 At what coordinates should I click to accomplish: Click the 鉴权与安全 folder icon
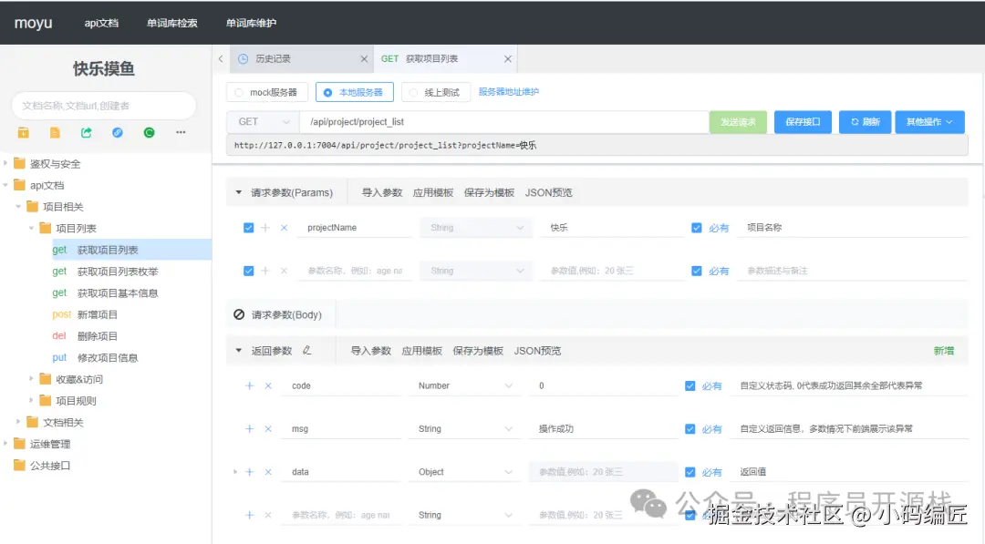(19, 164)
